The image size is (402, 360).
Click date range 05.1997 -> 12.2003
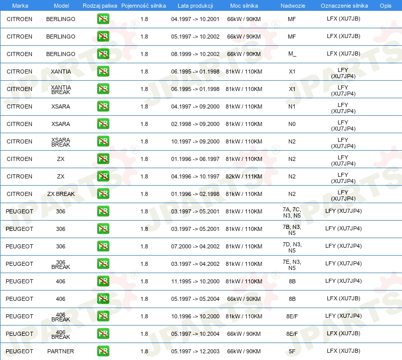point(195,351)
